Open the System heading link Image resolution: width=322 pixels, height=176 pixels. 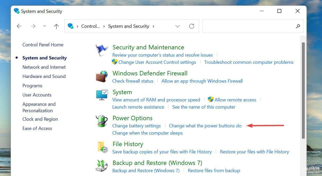pyautogui.click(x=122, y=92)
